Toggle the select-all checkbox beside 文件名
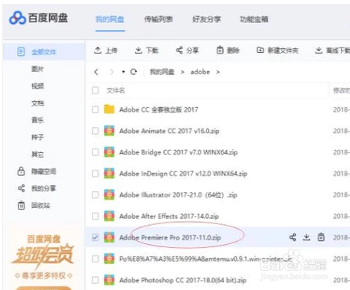This screenshot has height=290, width=350. pyautogui.click(x=95, y=90)
